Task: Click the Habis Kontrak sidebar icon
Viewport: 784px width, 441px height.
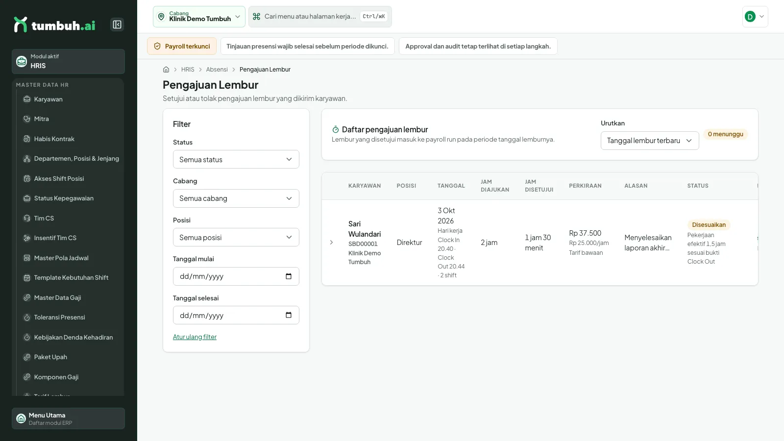Action: (x=27, y=139)
